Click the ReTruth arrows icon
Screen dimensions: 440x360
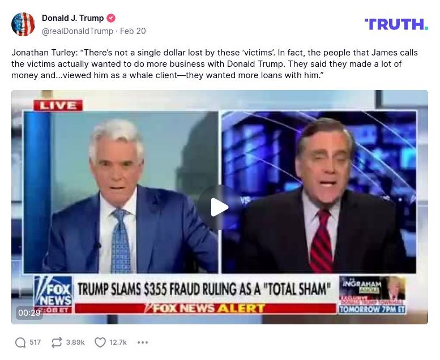(x=57, y=342)
